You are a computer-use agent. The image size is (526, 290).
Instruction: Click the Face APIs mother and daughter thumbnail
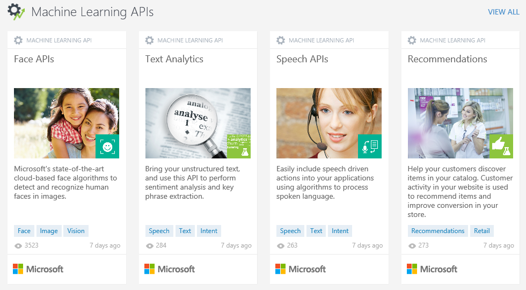click(x=67, y=123)
